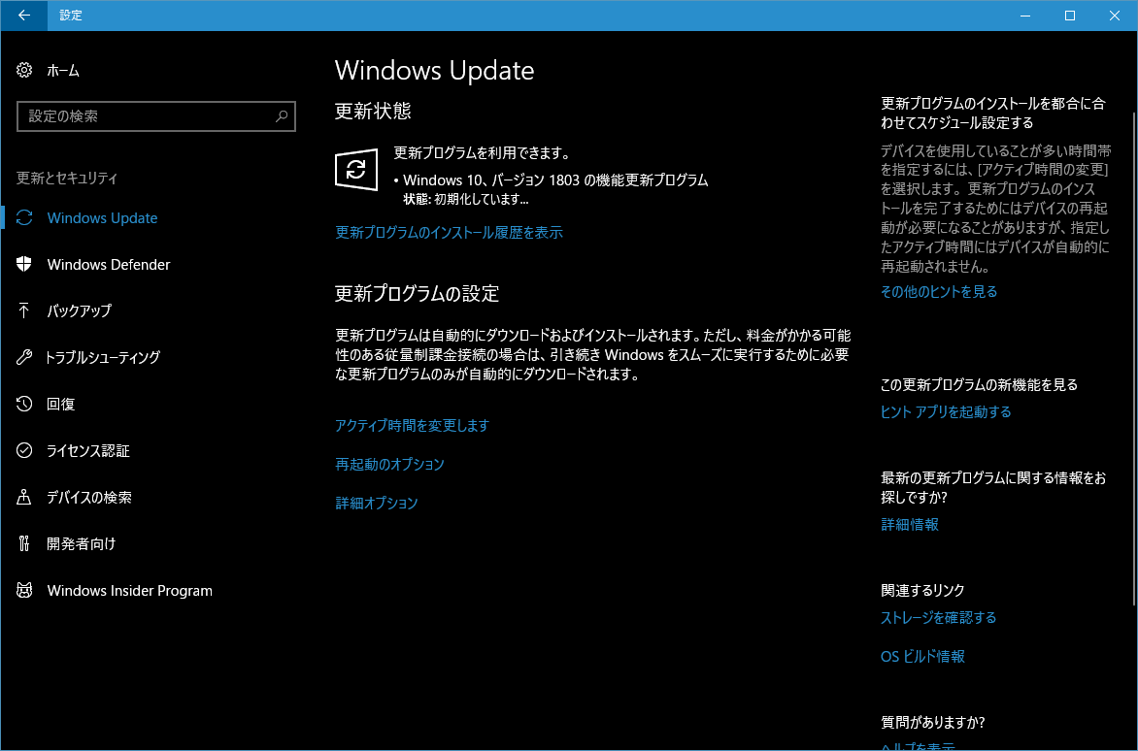Select Windows Update in sidebar

(x=102, y=218)
